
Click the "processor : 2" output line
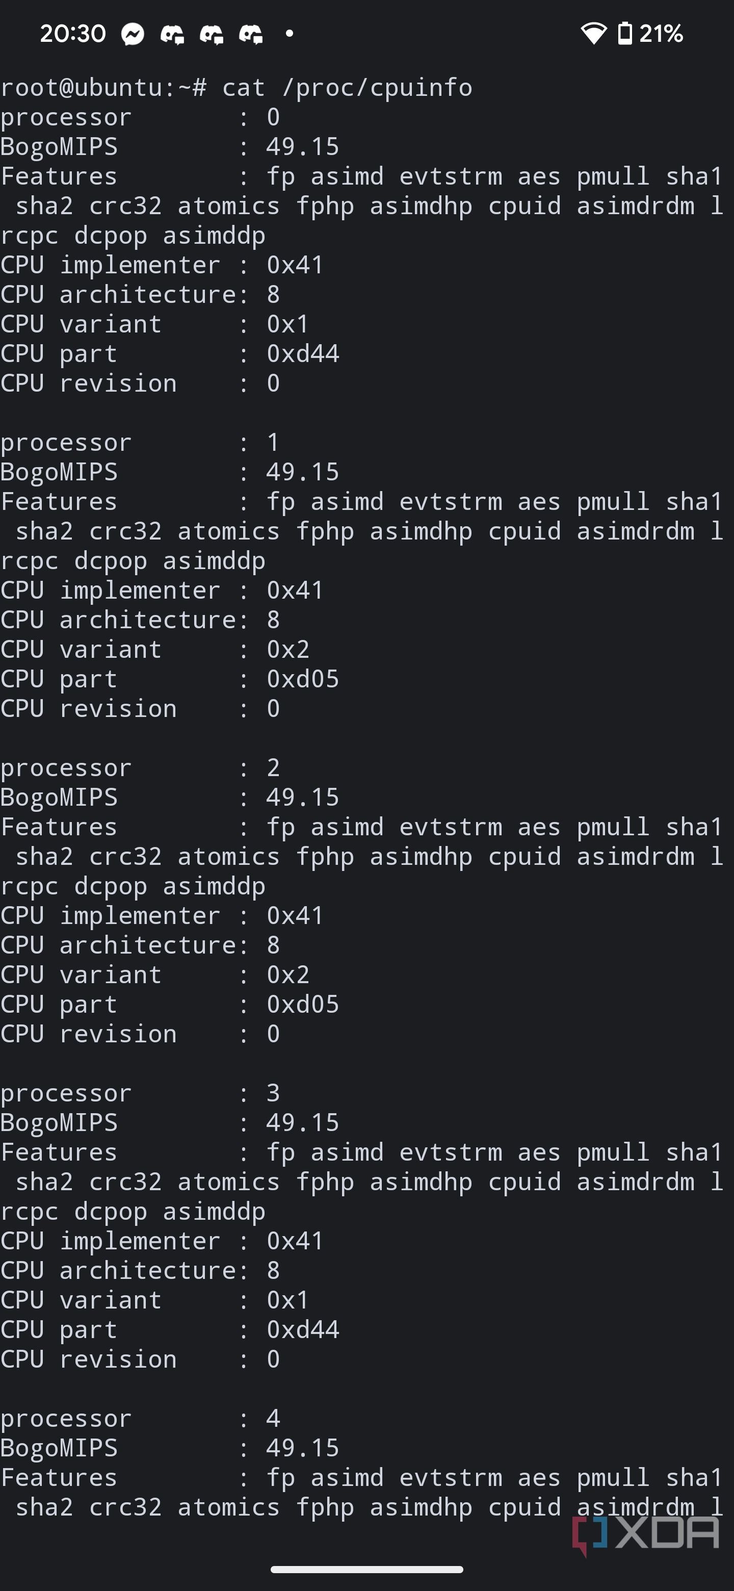click(x=140, y=767)
